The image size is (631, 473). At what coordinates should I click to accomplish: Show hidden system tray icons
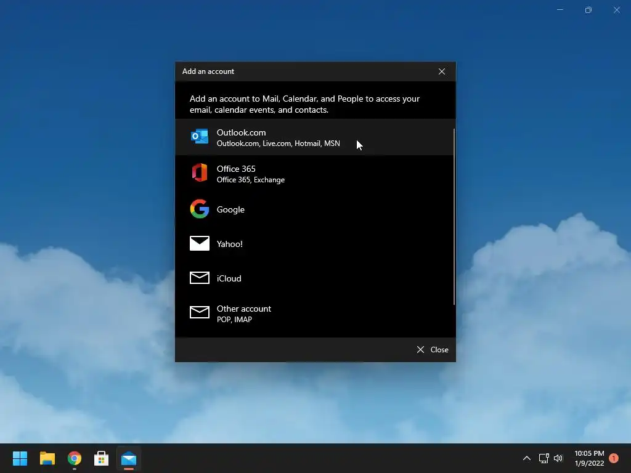[x=526, y=458]
